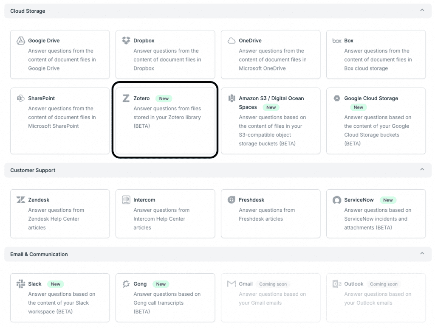Screen dimensions: 435x328
Task: Choose the Freshdesk integration title
Action: point(251,200)
